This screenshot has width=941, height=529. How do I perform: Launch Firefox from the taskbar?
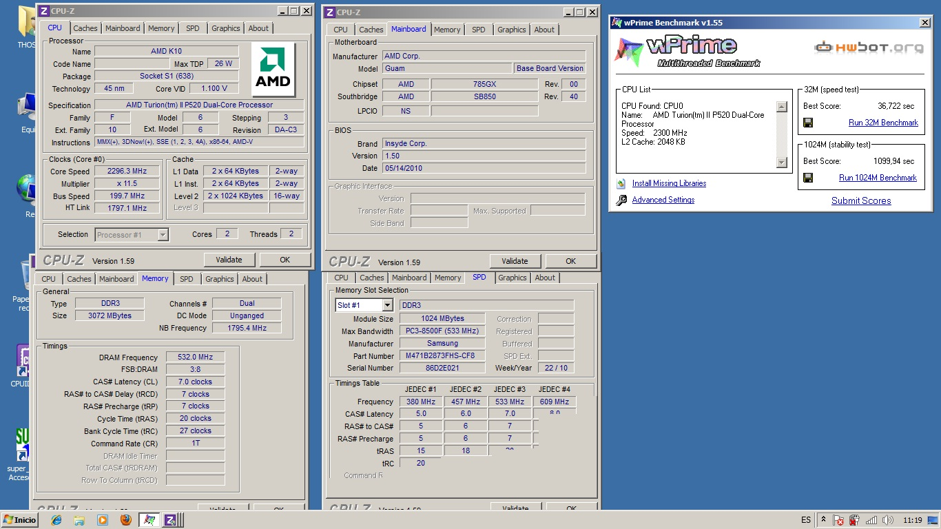click(125, 519)
